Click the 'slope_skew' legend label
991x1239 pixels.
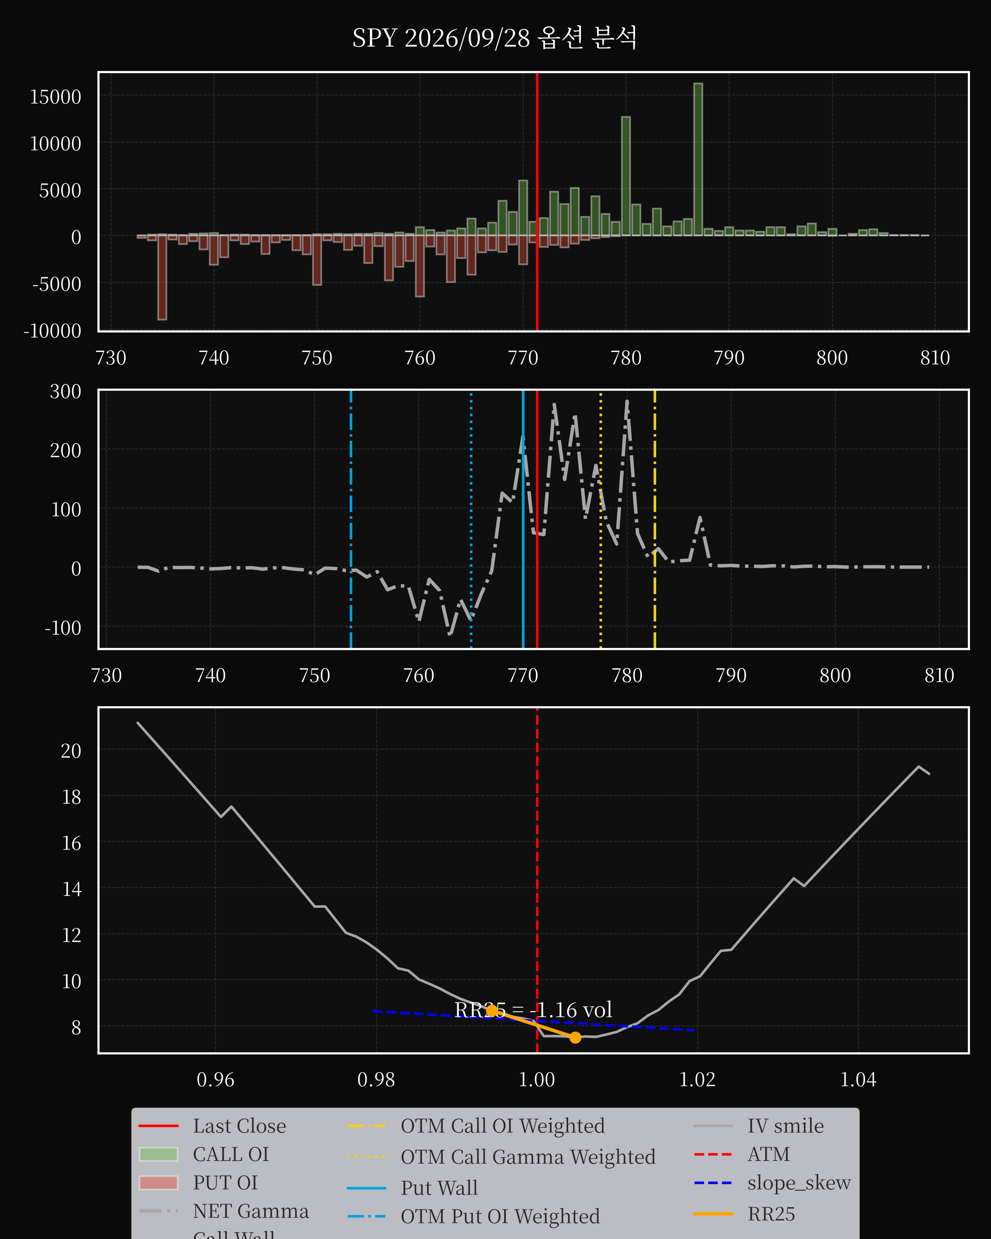(799, 1183)
